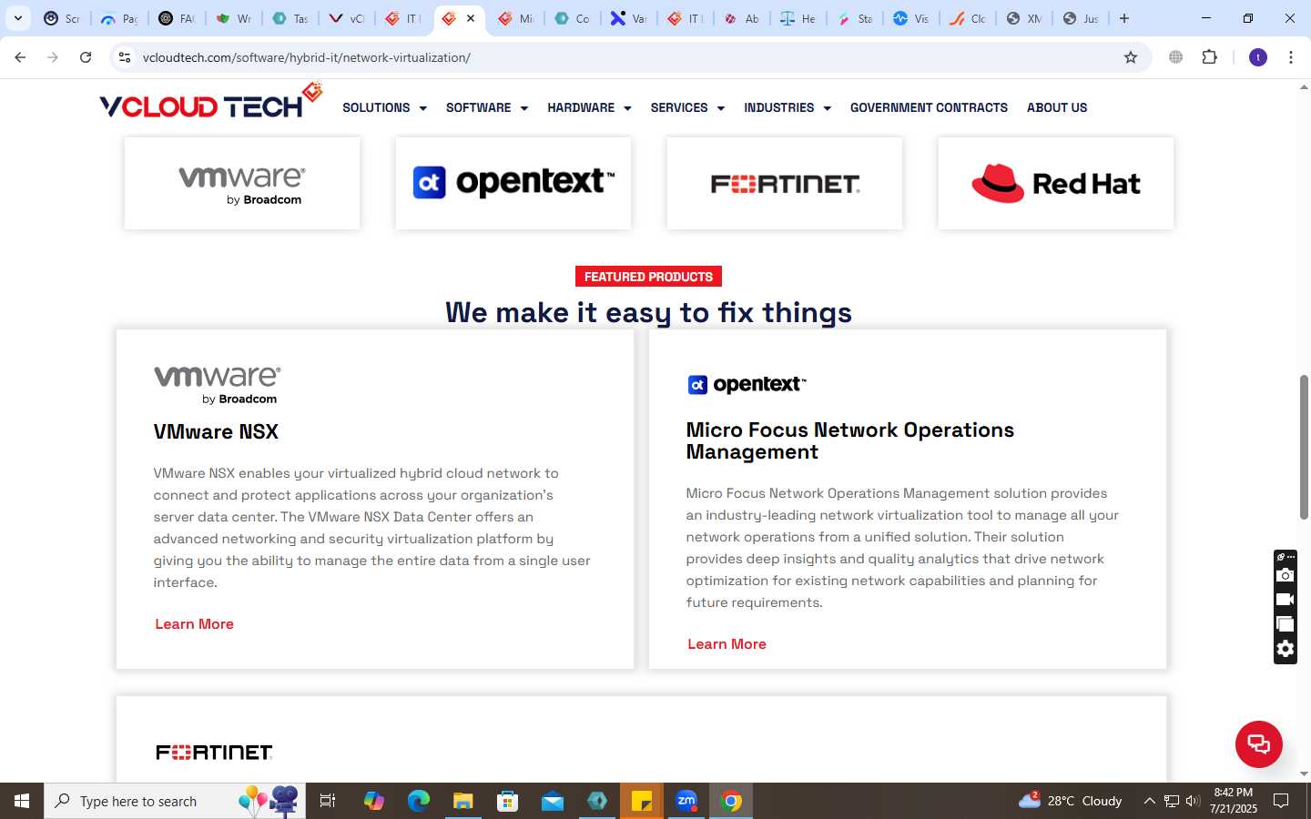The height and width of the screenshot is (819, 1311).
Task: Click the address bar URL
Action: point(307,57)
